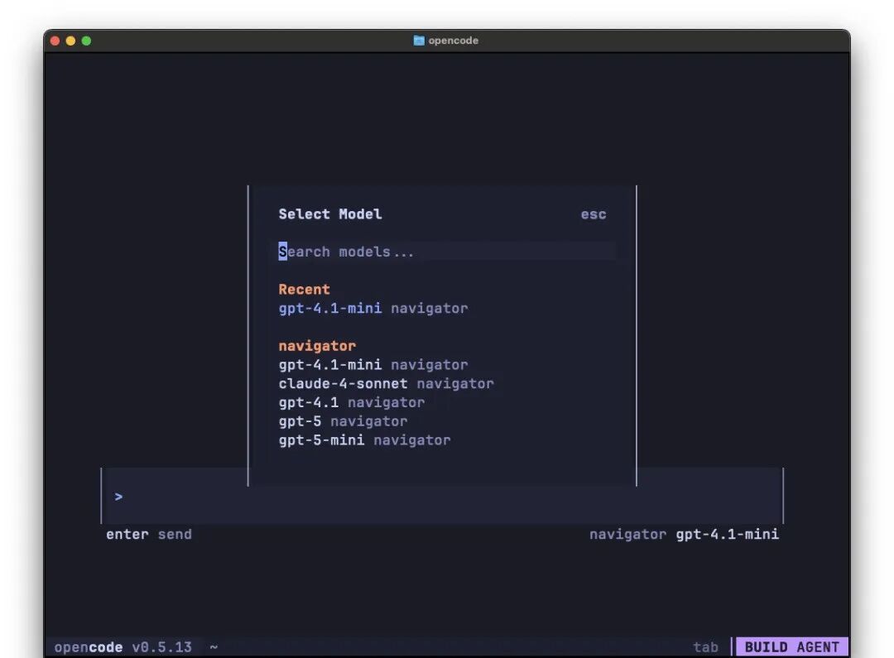Screen dimensions: 894x658
Task: Minimize window with yellow button
Action: (70, 41)
